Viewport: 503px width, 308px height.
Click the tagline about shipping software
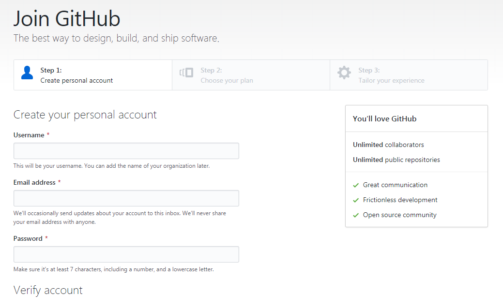(117, 39)
